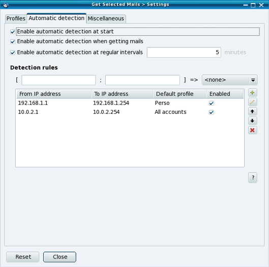Switch to the Profiles tab
The width and height of the screenshot is (269, 267).
tap(16, 18)
